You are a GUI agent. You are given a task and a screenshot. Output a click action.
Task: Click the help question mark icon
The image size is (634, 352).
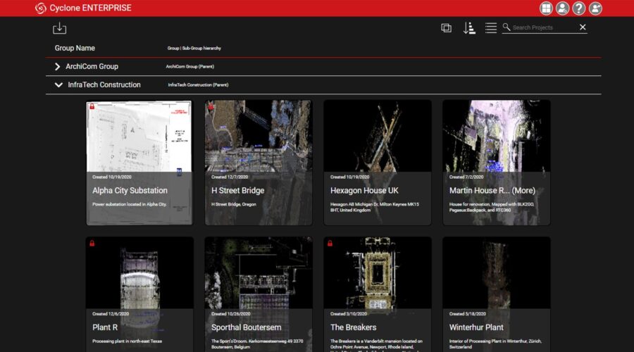tap(579, 8)
